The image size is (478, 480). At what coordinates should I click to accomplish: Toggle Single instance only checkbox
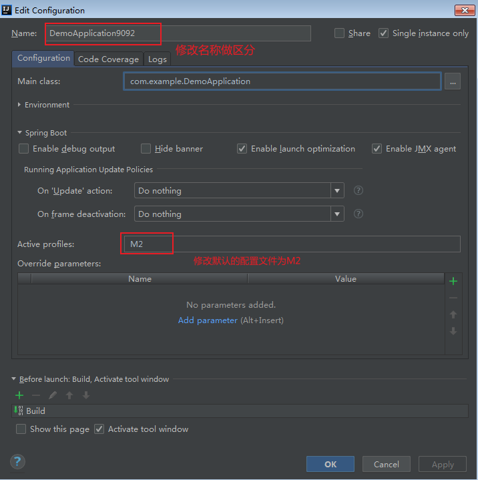pos(383,33)
